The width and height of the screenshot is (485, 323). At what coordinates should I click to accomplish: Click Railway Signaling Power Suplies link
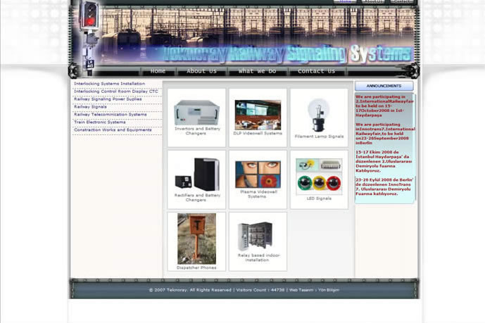click(x=108, y=99)
